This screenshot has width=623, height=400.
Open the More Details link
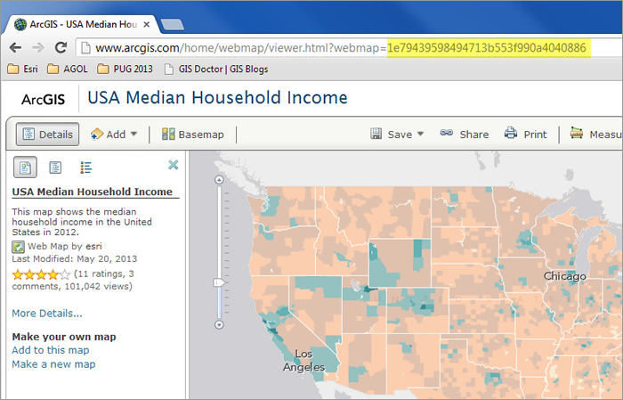click(47, 314)
